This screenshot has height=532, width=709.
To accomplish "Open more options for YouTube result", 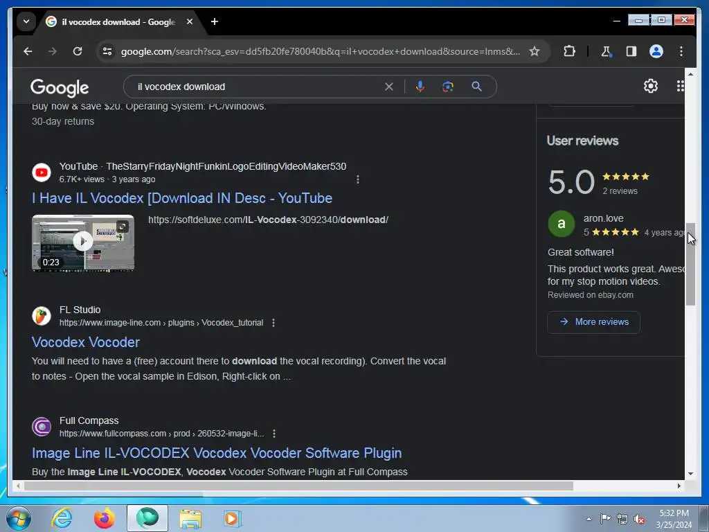I will (358, 179).
